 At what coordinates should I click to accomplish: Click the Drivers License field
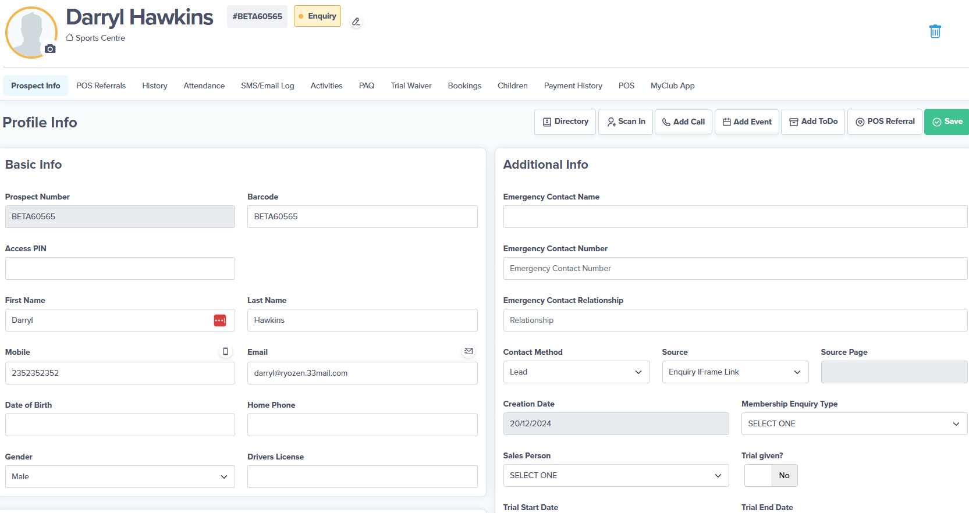pyautogui.click(x=363, y=477)
